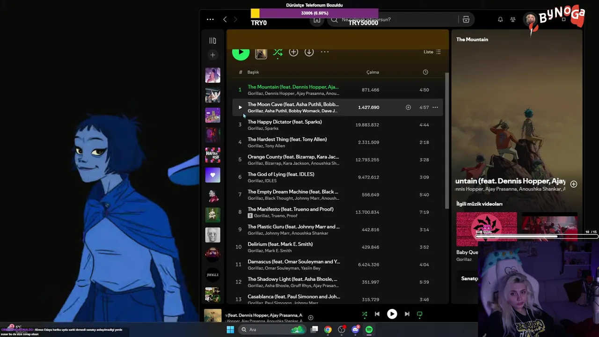Sort tracks by Çalma column
Viewport: 599px width, 337px height.
coord(373,72)
